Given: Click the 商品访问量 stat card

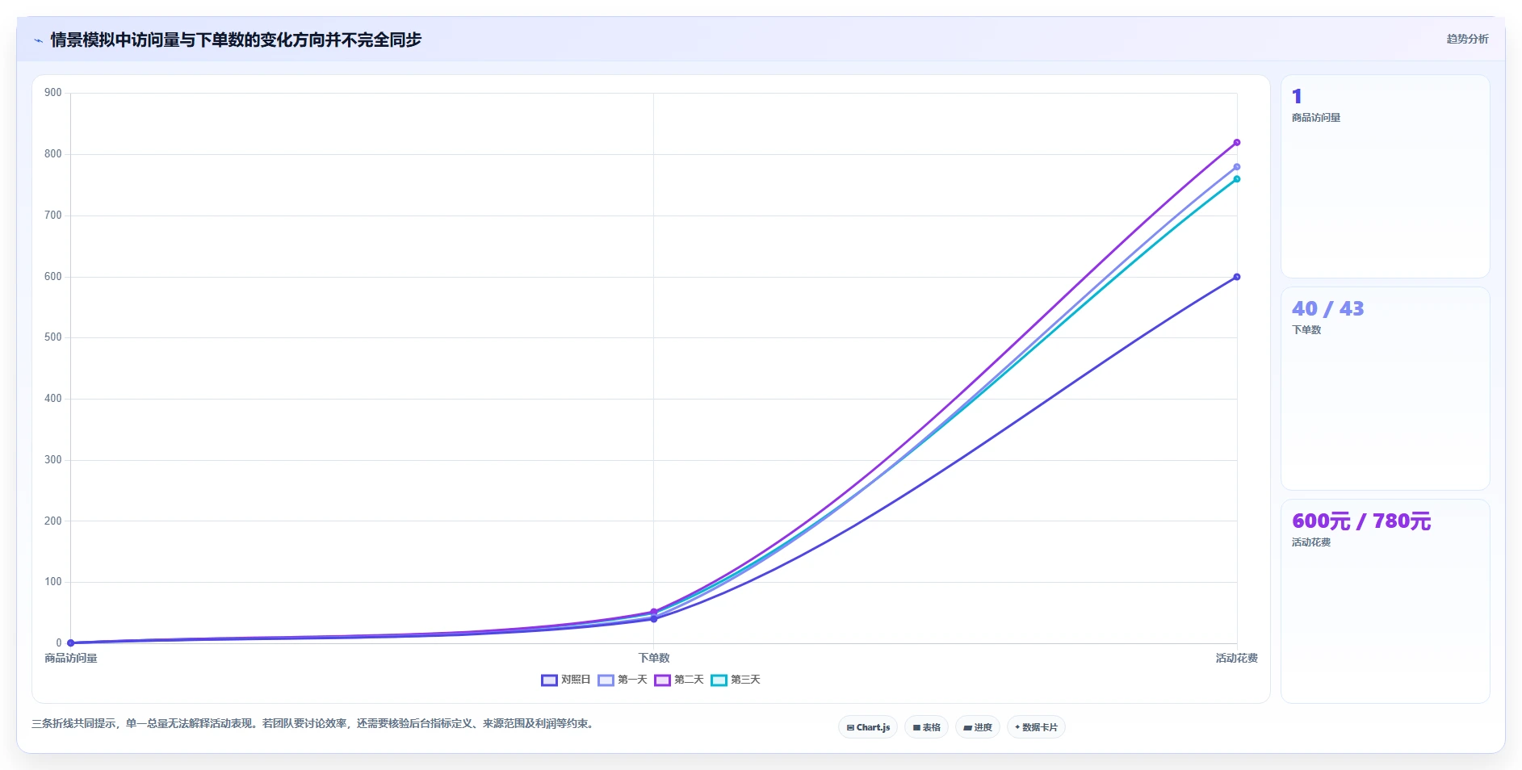Looking at the screenshot, I should coord(1386,177).
